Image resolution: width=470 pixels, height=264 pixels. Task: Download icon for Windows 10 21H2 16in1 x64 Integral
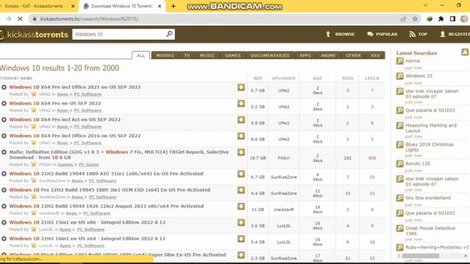[241, 238]
